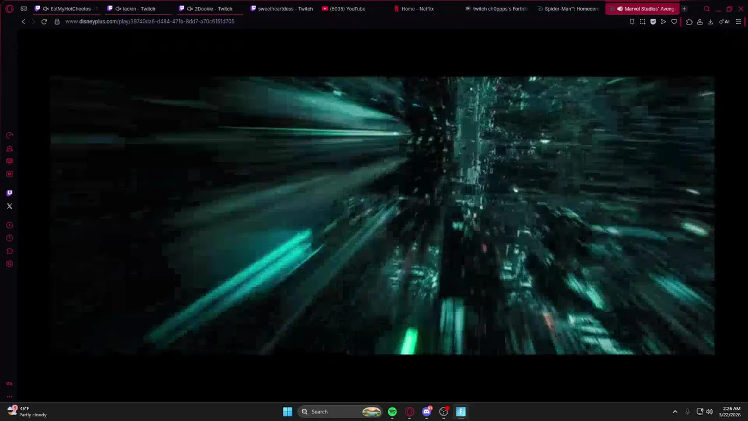Open History clock in sidebar
Screen dimensions: 748x421
tap(9, 238)
